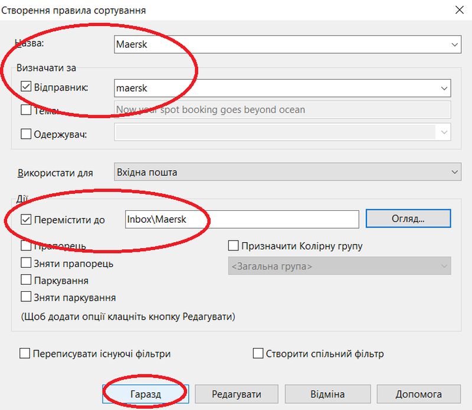Close the sorting rule dialog window
The width and height of the screenshot is (472, 410).
[x=459, y=9]
